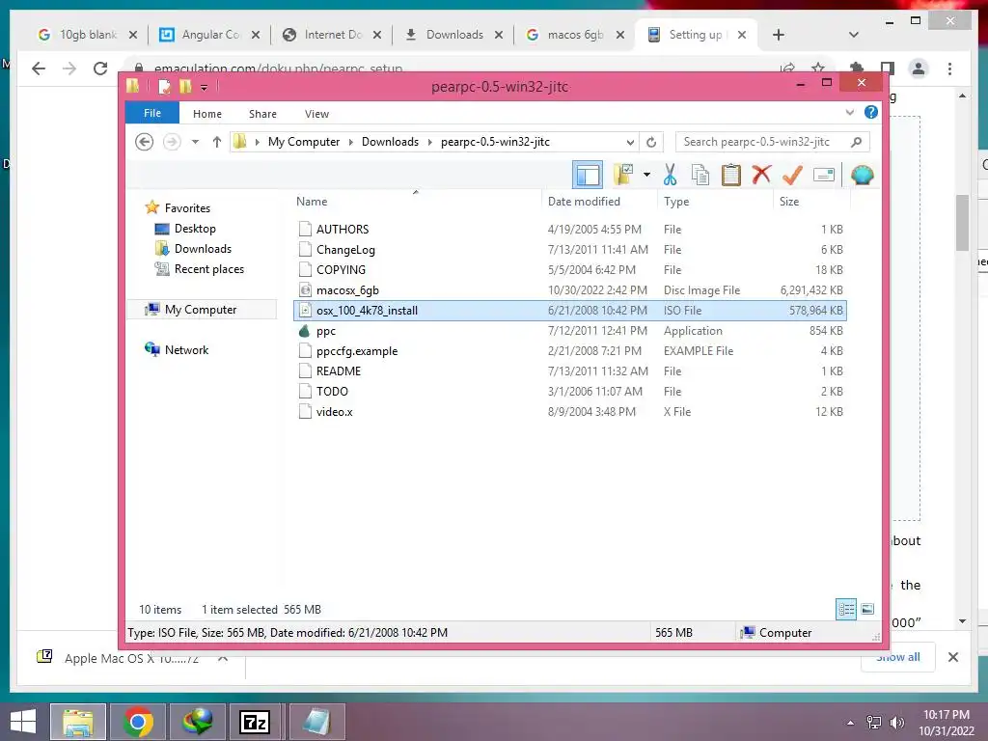
Task: Select the AUTHORS file
Action: click(x=569, y=230)
